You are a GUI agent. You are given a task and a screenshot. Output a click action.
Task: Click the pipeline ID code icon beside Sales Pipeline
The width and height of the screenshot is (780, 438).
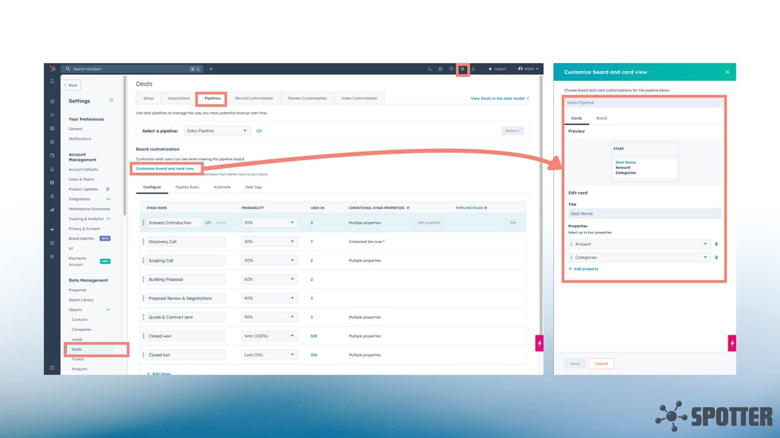point(259,131)
